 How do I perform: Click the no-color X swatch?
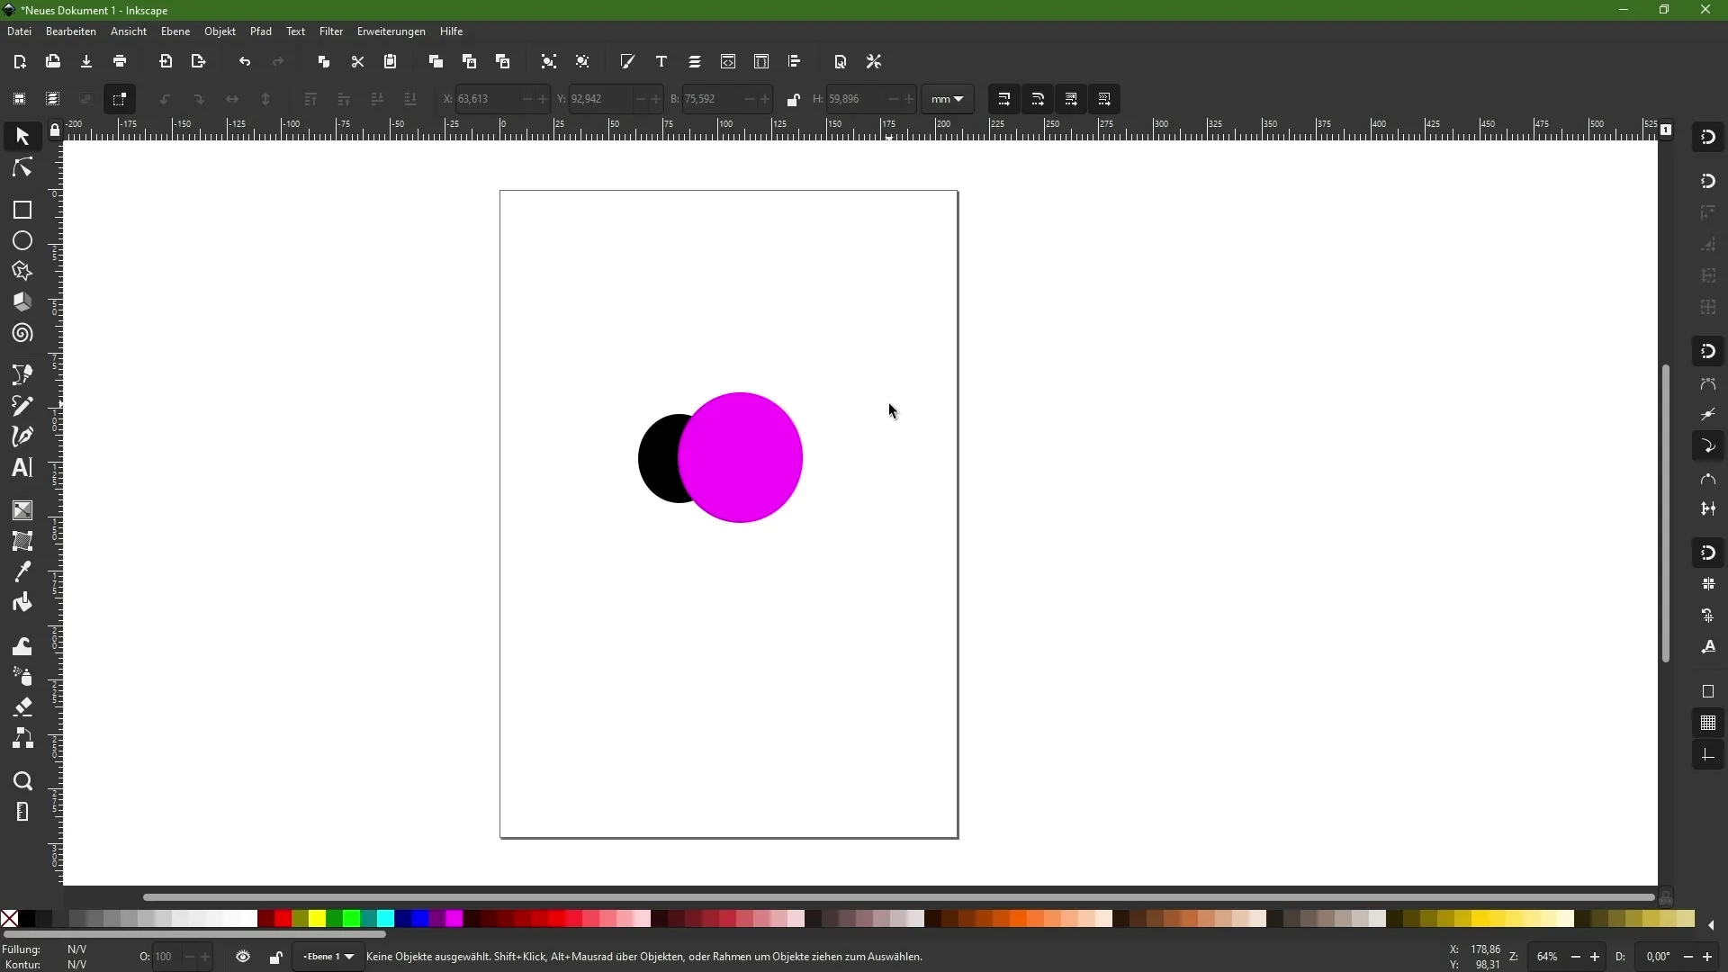click(9, 919)
